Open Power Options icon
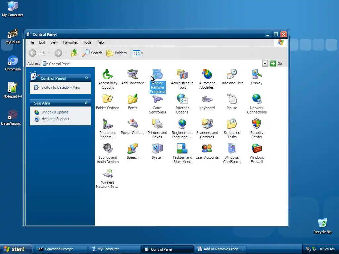The height and width of the screenshot is (254, 339). (132, 127)
